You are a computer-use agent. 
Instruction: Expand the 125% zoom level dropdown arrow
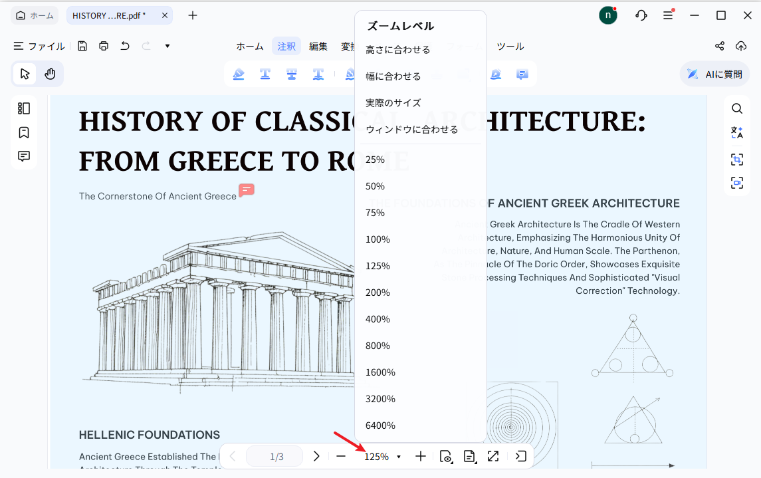pyautogui.click(x=399, y=457)
